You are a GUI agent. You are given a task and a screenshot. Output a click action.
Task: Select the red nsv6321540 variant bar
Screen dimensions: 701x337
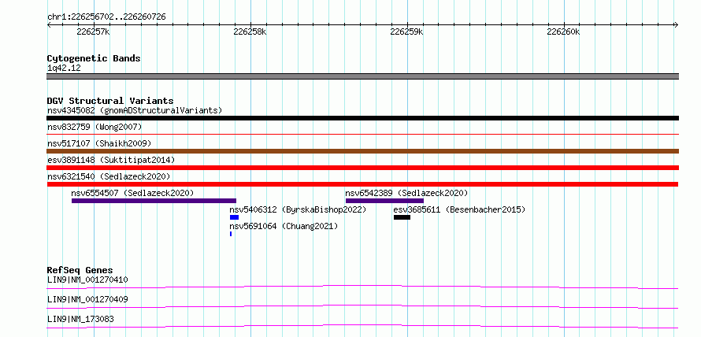point(362,184)
